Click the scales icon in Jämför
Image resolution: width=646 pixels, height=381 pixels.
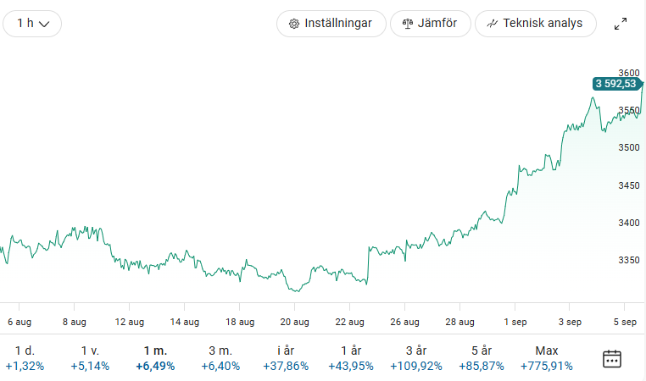tap(407, 24)
